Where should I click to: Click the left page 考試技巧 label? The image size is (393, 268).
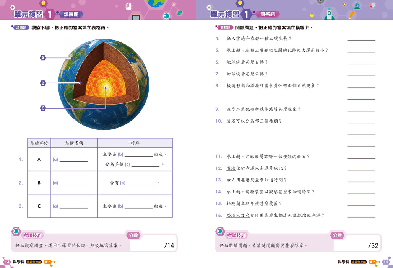click(32, 235)
